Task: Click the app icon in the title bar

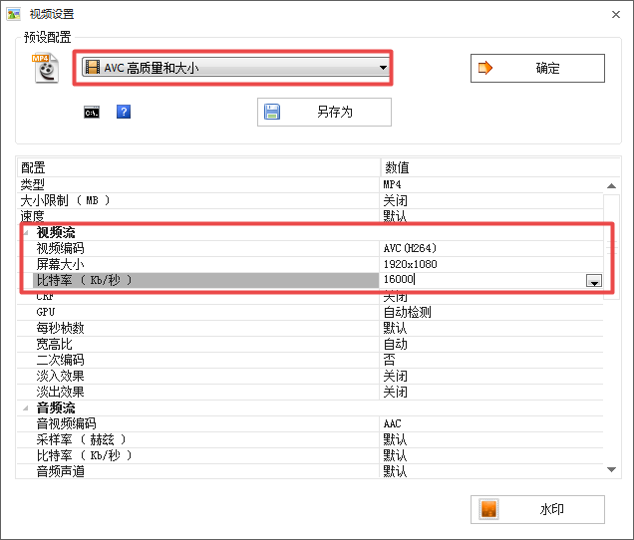Action: point(13,13)
